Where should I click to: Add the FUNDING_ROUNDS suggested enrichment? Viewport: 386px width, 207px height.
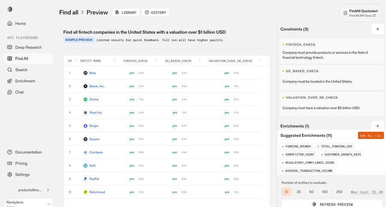(x=296, y=146)
